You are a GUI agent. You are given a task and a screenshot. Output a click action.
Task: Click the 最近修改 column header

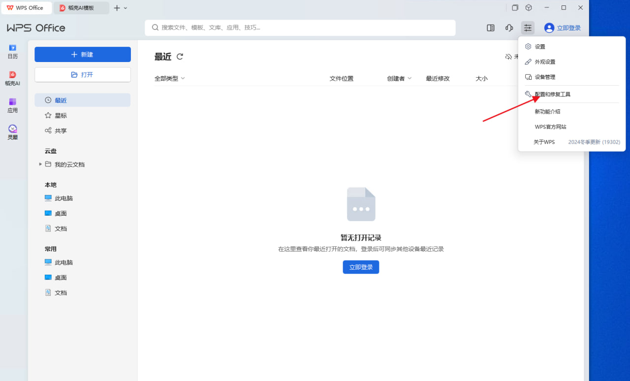[x=438, y=78]
